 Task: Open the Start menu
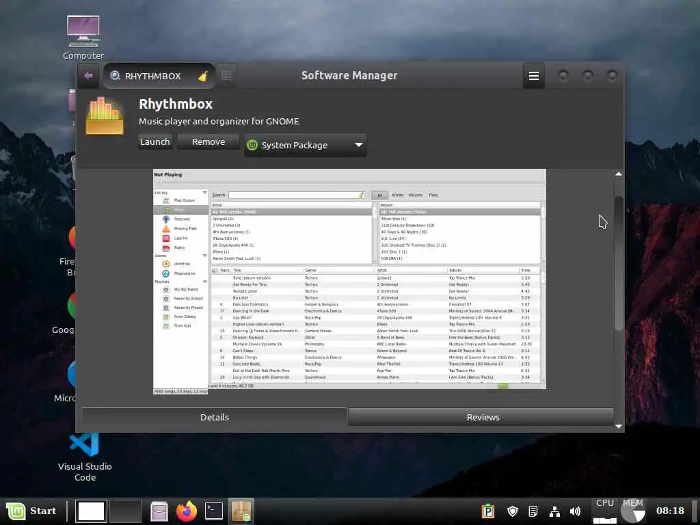coord(31,511)
